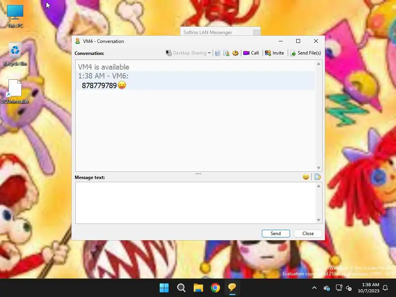Click the "1:38 AM - VM6:" header

103,76
